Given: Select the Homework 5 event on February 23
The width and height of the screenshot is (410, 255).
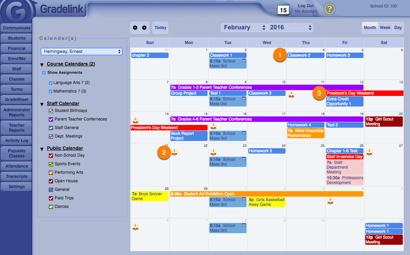Looking at the screenshot, I should coord(266,151).
